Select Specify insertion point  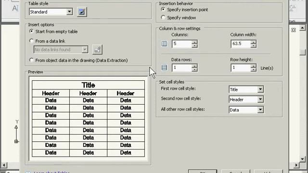(163, 9)
